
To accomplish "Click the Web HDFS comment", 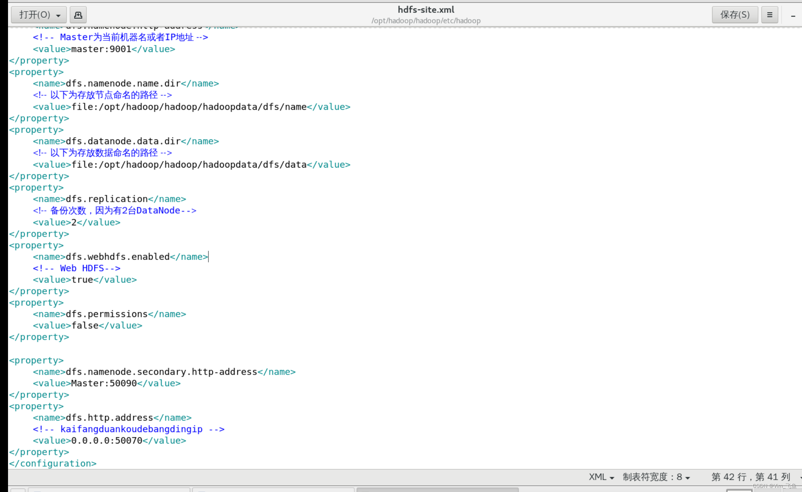I will click(77, 269).
